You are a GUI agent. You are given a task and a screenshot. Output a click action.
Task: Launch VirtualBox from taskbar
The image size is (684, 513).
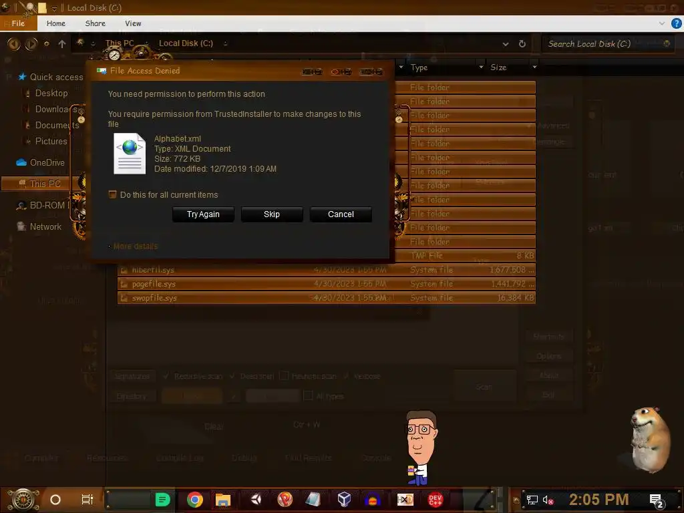[x=344, y=500]
